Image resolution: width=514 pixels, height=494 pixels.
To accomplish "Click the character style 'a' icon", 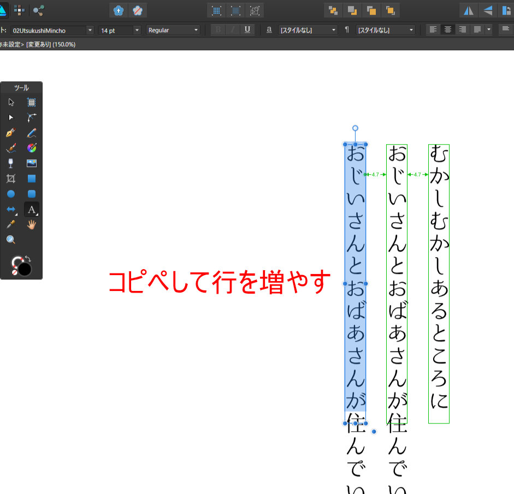I will click(x=269, y=30).
